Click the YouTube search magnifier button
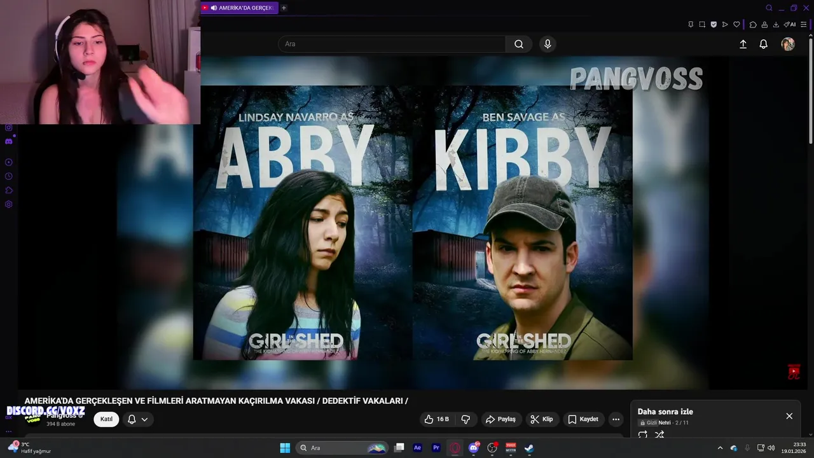Viewport: 814px width, 458px height. (x=519, y=44)
